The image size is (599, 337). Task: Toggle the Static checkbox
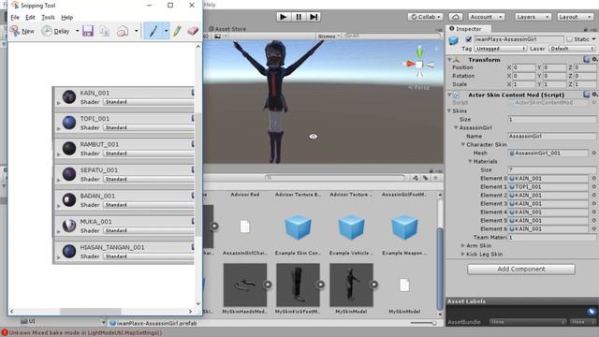(x=570, y=39)
